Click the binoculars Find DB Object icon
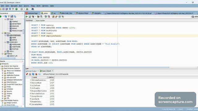Image resolution: width=198 pixels, height=111 pixels. click(x=32, y=9)
